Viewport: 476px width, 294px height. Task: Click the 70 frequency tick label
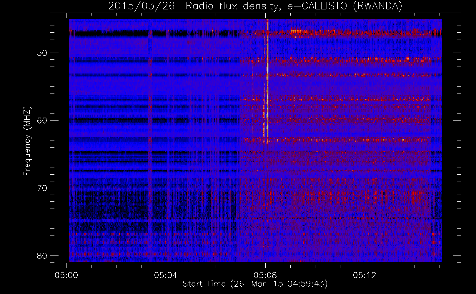click(42, 188)
